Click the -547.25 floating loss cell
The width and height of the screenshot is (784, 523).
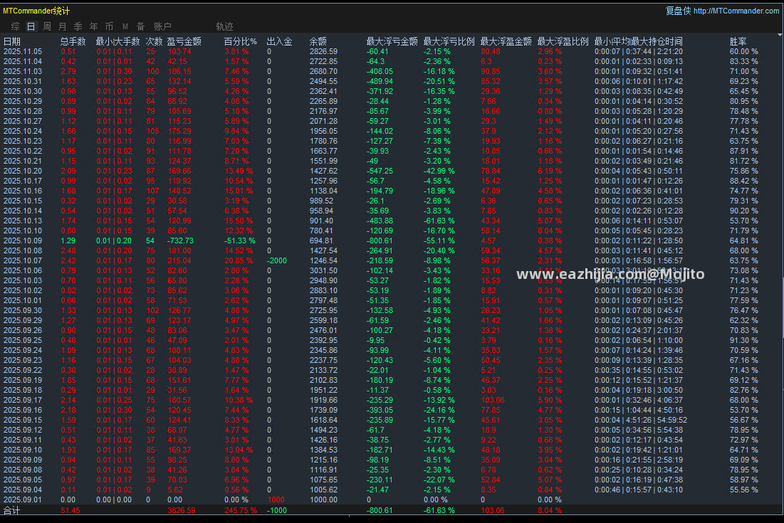click(380, 171)
